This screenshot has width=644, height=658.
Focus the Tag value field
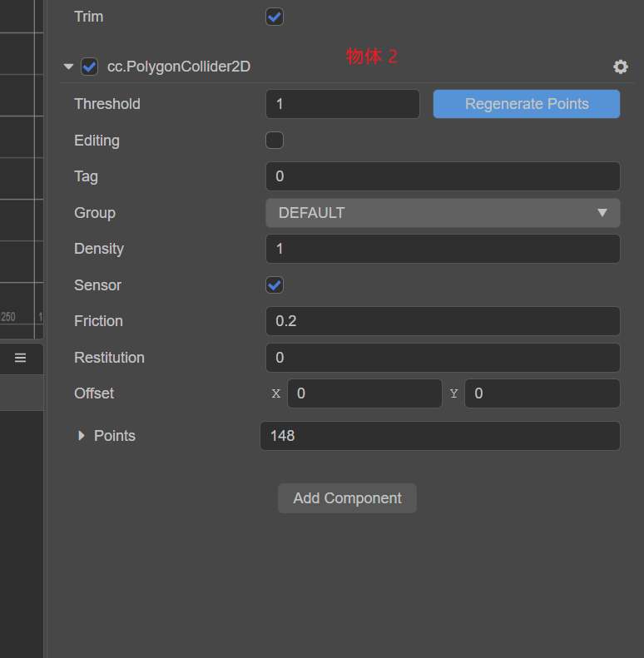coord(443,176)
